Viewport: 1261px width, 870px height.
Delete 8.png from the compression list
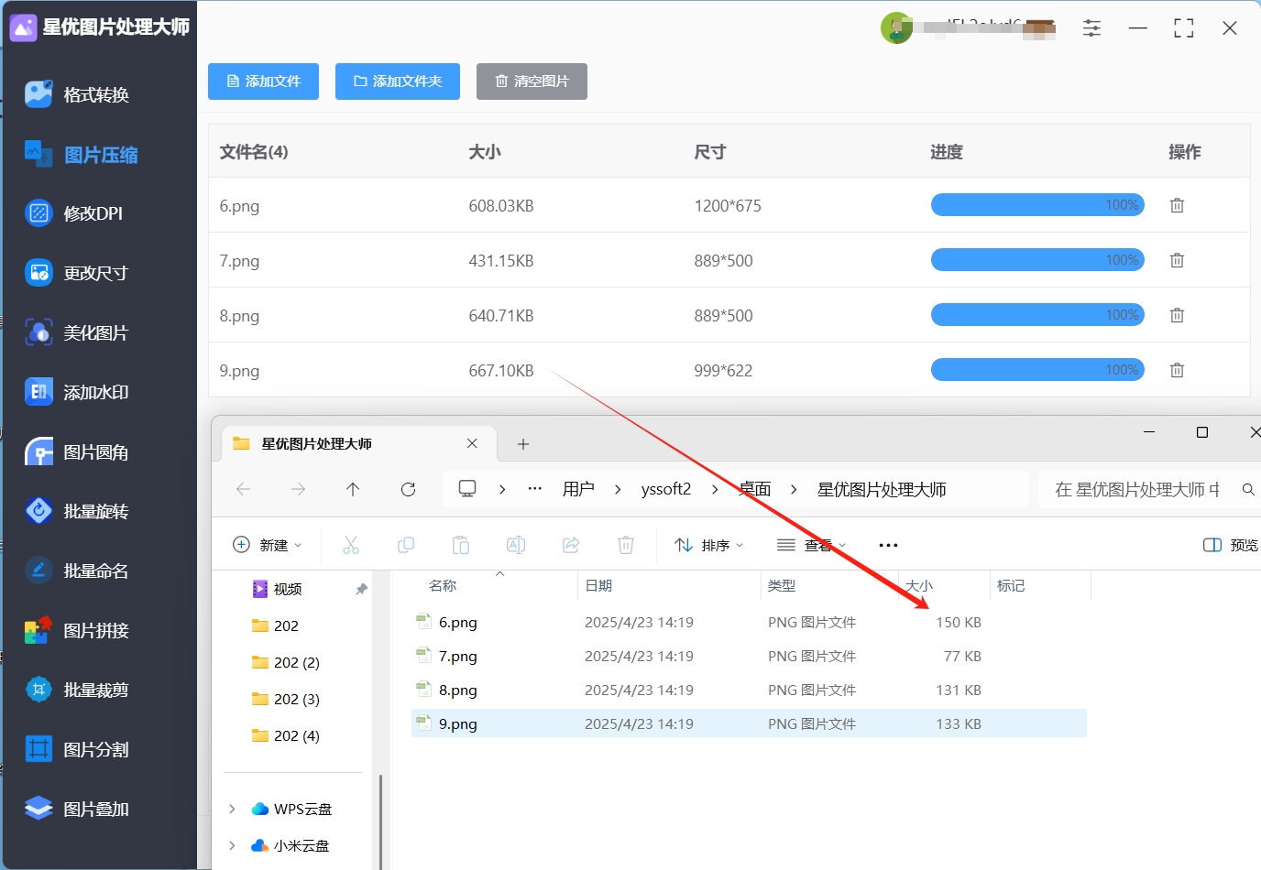click(x=1177, y=315)
